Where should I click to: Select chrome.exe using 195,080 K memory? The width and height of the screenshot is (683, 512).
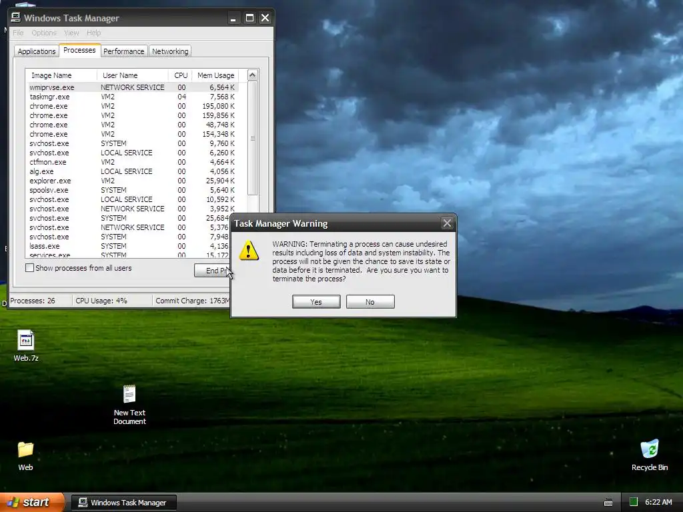tap(132, 106)
